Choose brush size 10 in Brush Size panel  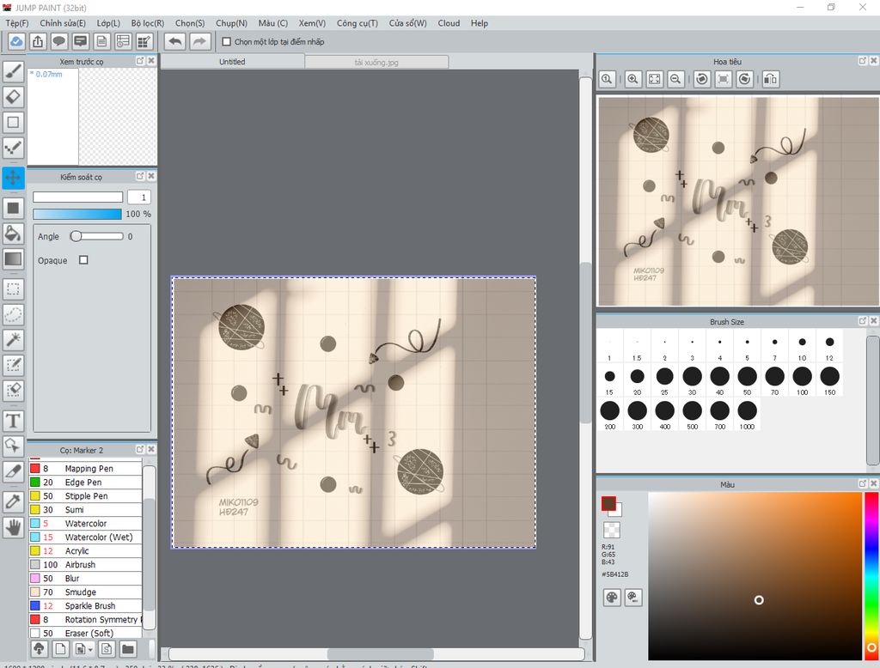point(802,347)
